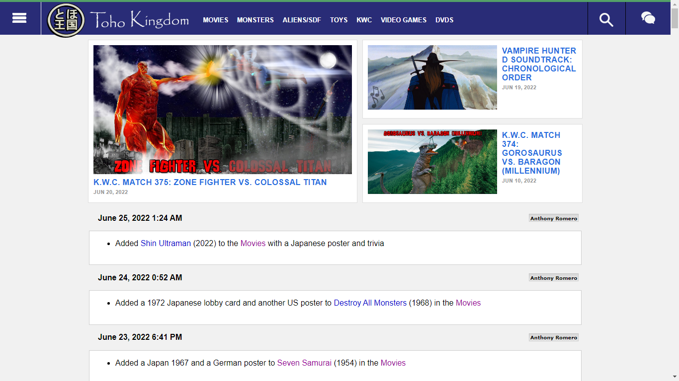Click the June 24, 2022 0:52 AM heading
Image resolution: width=679 pixels, height=381 pixels.
pos(140,277)
